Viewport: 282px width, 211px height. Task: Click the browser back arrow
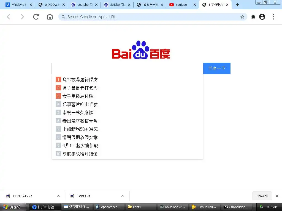coord(9,17)
